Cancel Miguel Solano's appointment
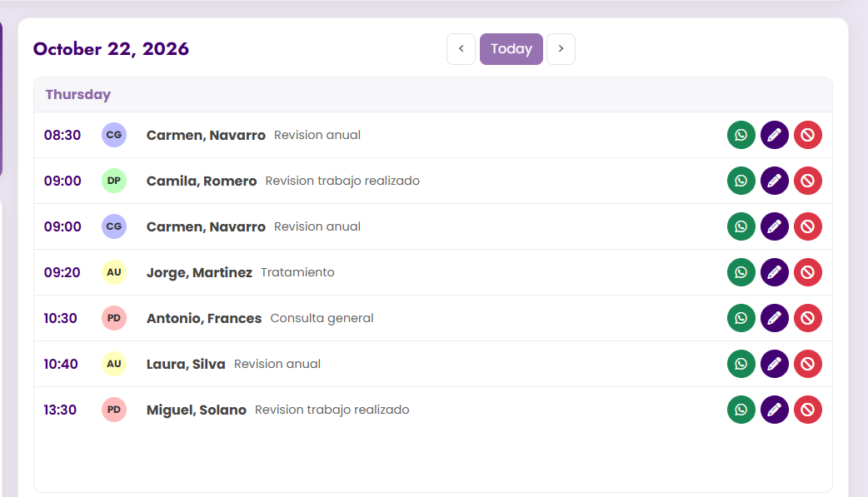The width and height of the screenshot is (868, 497). pos(808,410)
